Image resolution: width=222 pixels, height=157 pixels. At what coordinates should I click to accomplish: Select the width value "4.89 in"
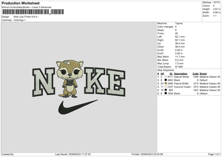pyautogui.click(x=216, y=13)
